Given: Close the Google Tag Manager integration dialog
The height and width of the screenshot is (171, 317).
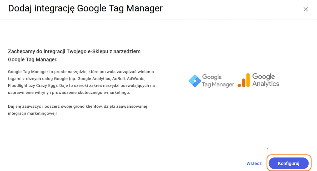Looking at the screenshot, I should pos(306,9).
